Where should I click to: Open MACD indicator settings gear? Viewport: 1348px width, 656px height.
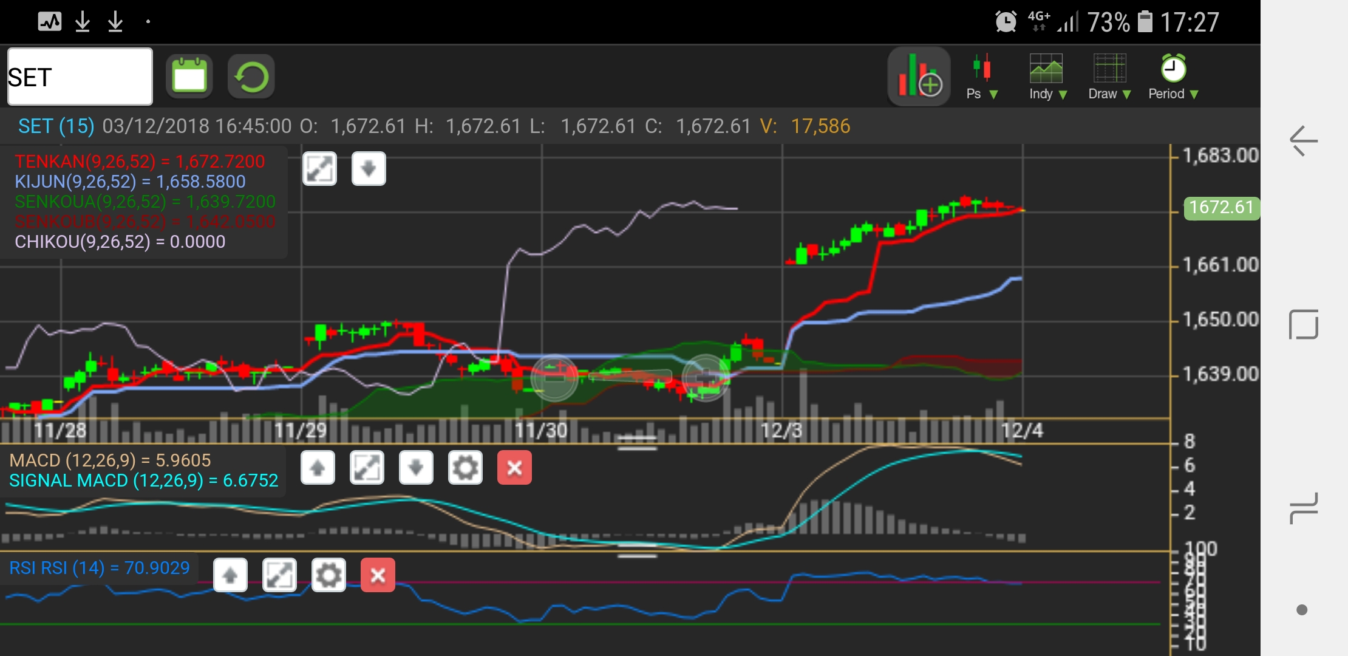coord(465,468)
